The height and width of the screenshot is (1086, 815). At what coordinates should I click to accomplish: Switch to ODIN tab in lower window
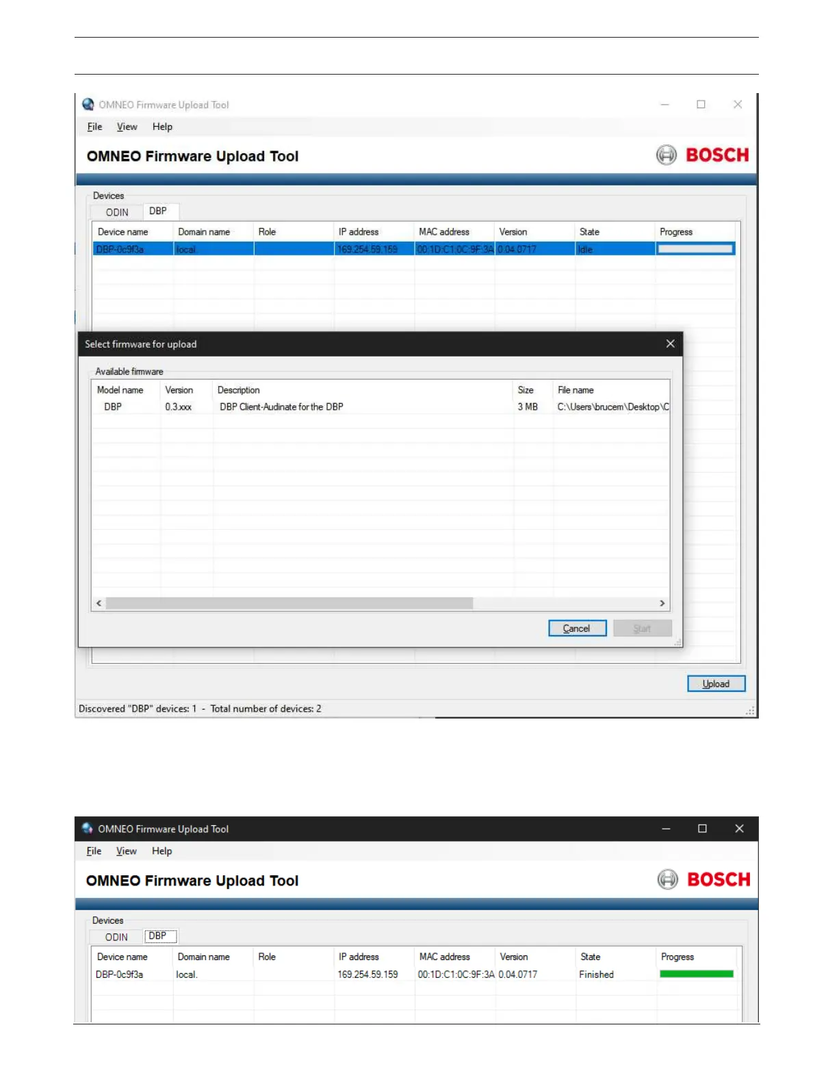pos(116,937)
